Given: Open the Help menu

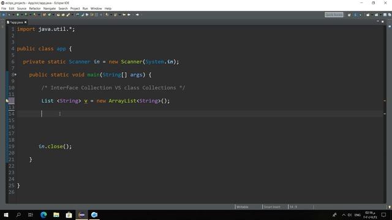Looking at the screenshot, I should click(x=108, y=9).
